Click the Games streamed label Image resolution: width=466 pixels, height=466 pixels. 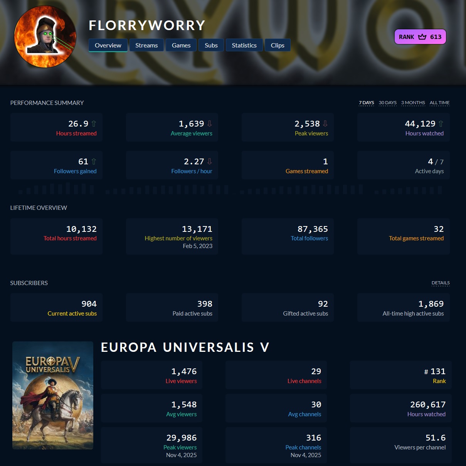pyautogui.click(x=307, y=171)
